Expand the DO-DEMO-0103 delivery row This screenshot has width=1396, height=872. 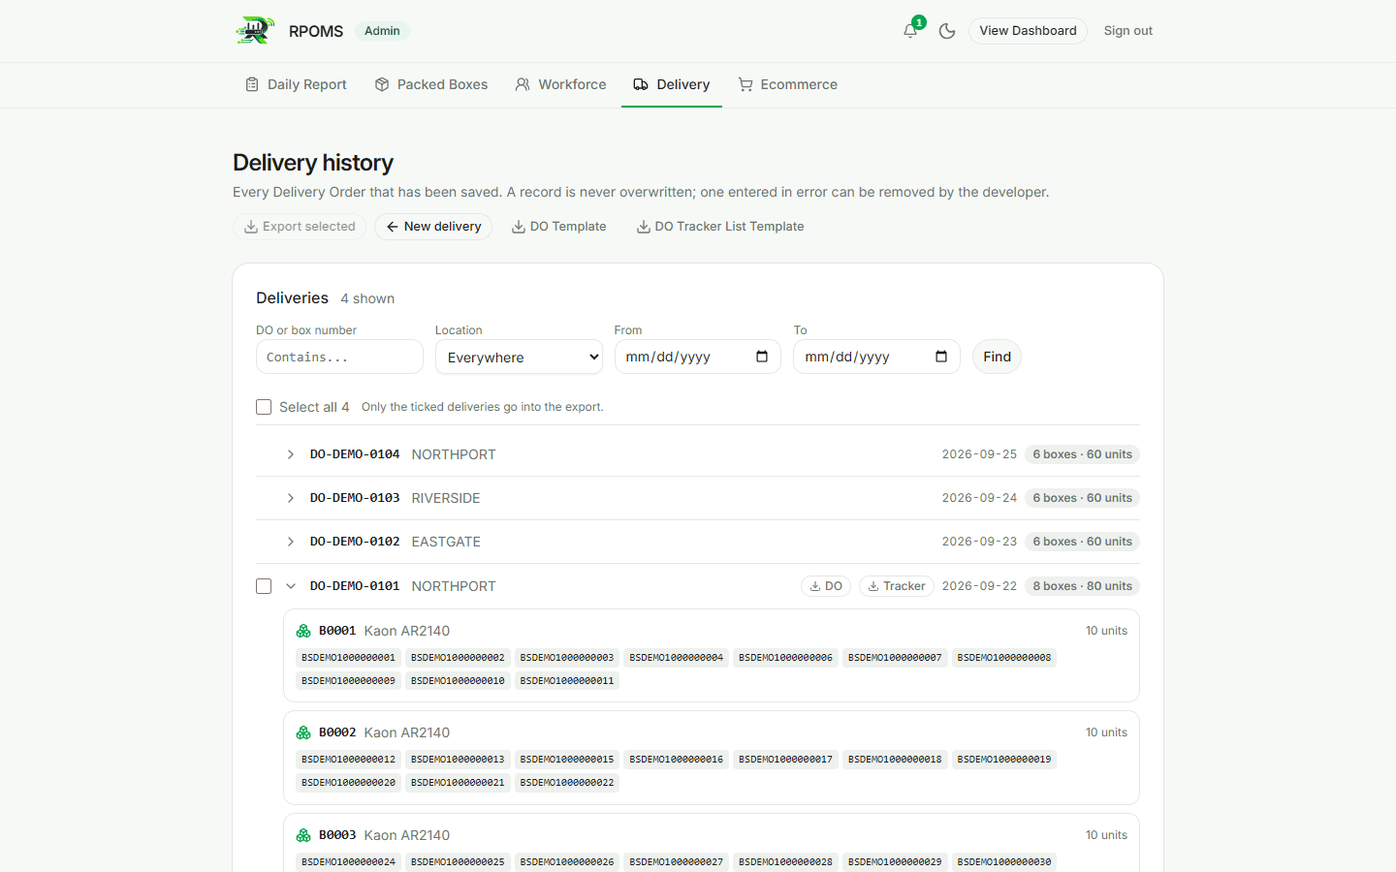tap(291, 498)
